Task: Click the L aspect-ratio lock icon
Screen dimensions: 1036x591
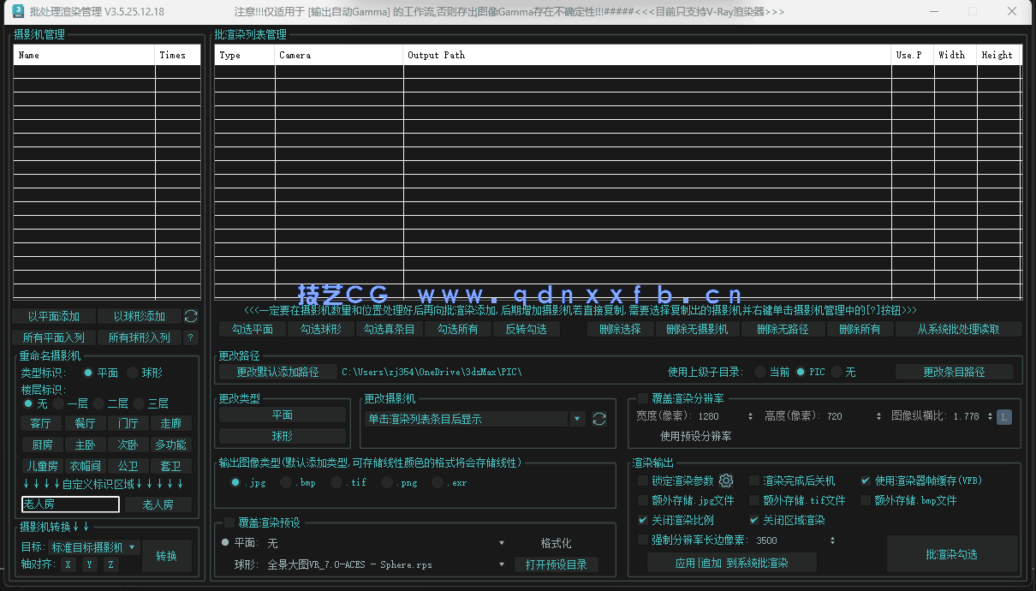Action: (x=1003, y=415)
